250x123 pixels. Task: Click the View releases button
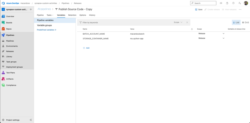pyautogui.click(x=229, y=10)
